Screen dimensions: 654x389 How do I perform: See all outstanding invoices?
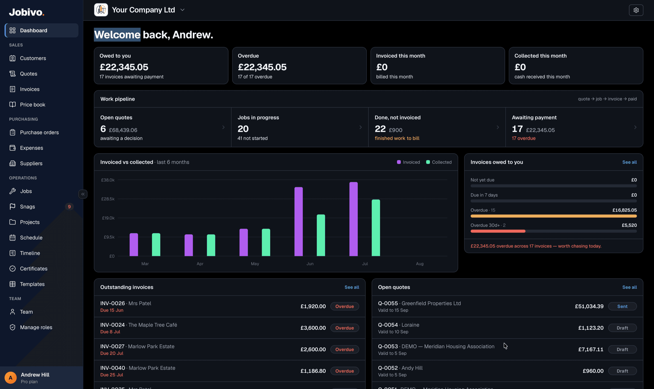352,287
